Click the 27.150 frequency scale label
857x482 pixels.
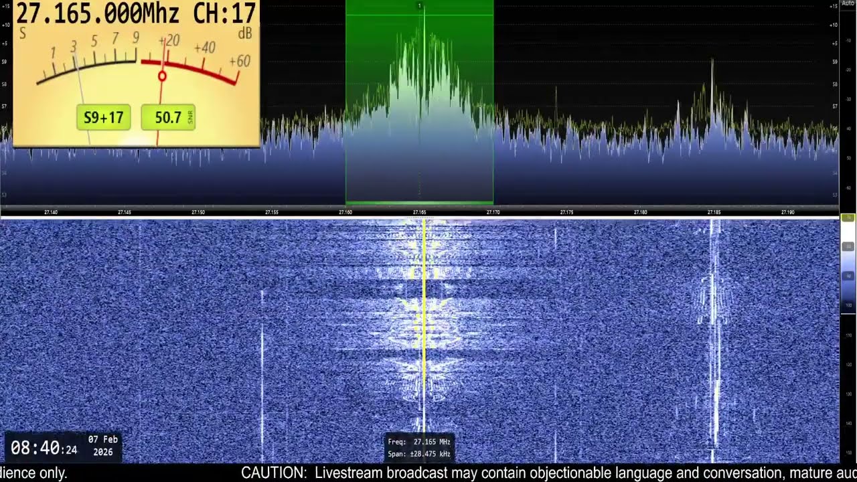198,212
